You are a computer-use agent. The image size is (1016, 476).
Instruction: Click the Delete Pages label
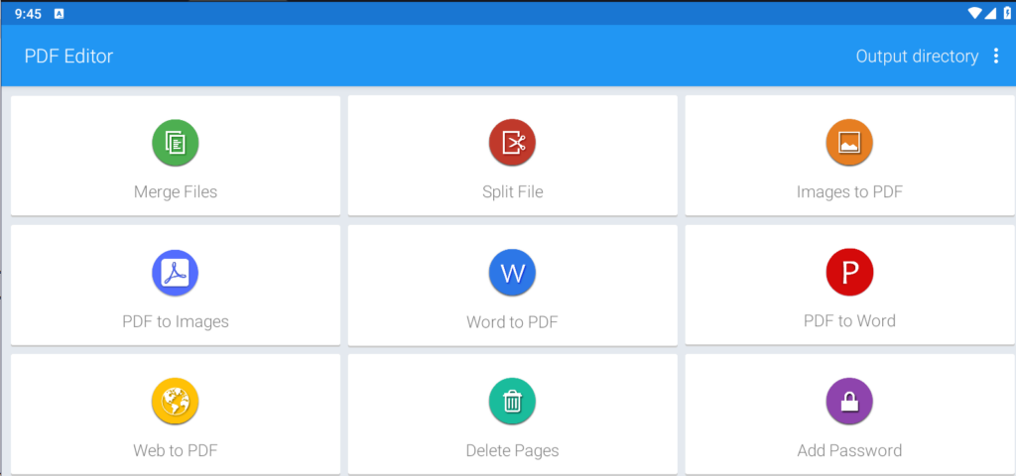pos(513,450)
